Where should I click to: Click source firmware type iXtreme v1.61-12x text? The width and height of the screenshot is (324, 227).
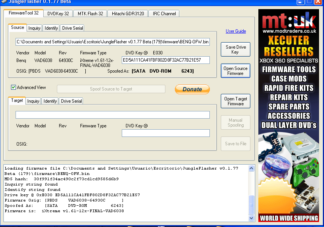97,63
